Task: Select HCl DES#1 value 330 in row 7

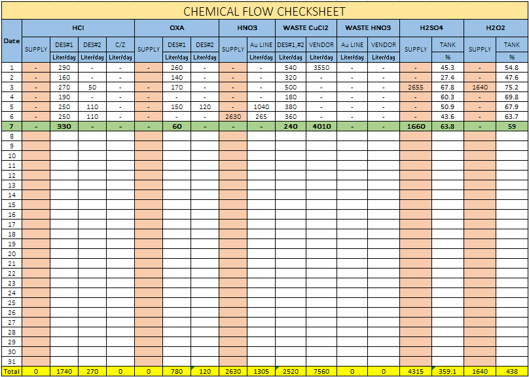Action: [64, 127]
